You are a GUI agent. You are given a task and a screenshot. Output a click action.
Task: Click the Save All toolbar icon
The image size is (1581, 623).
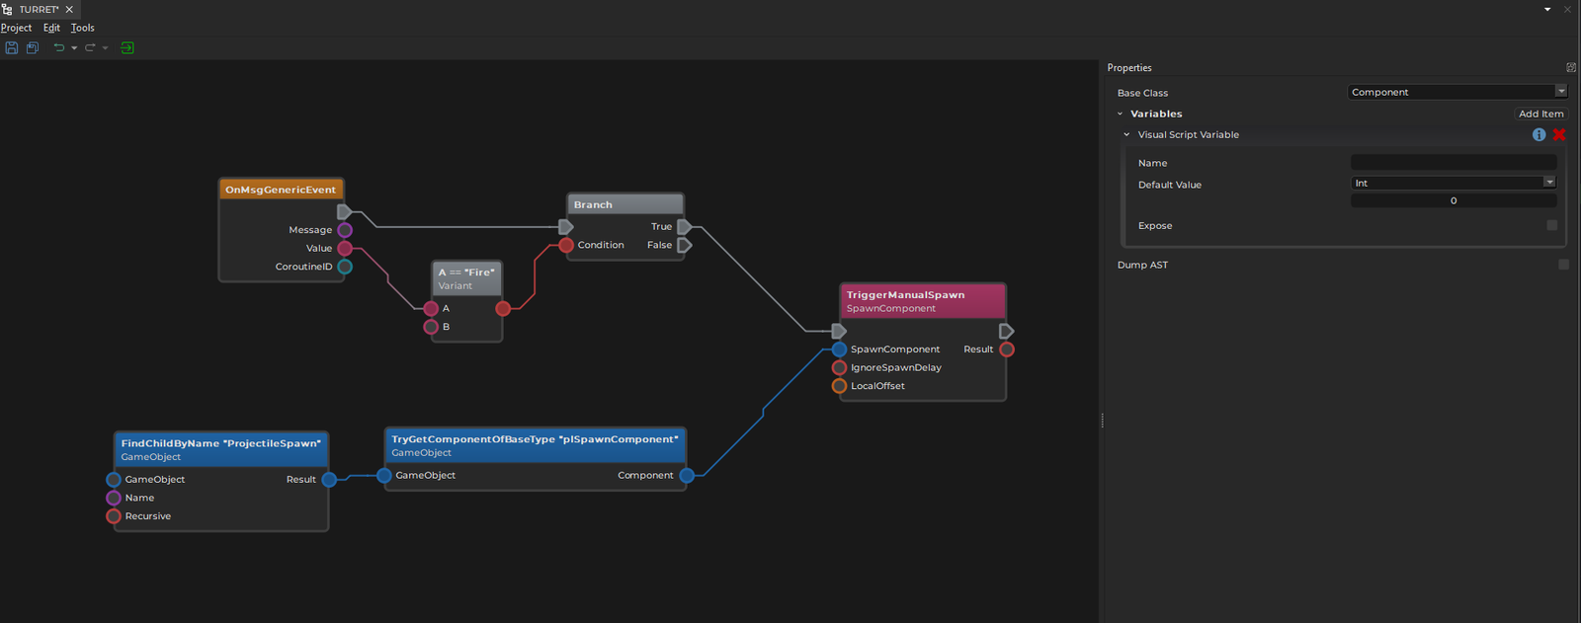(x=33, y=47)
